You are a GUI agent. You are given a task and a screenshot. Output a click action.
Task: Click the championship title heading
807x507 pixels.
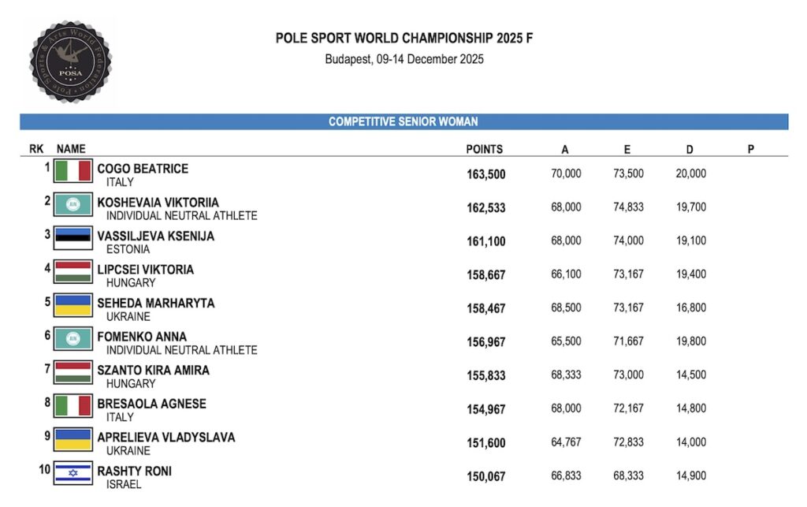click(x=404, y=38)
